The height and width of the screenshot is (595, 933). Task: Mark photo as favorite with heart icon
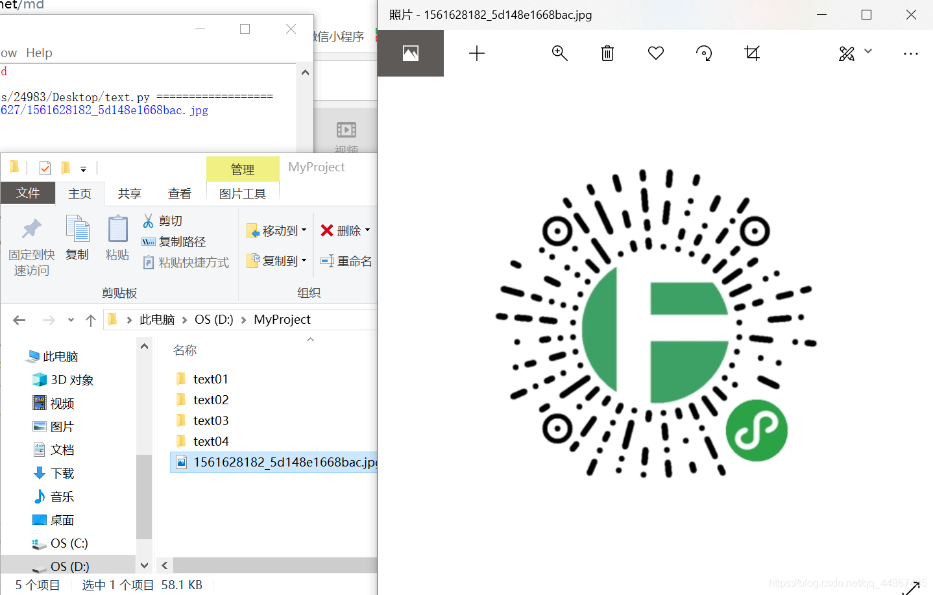point(656,53)
